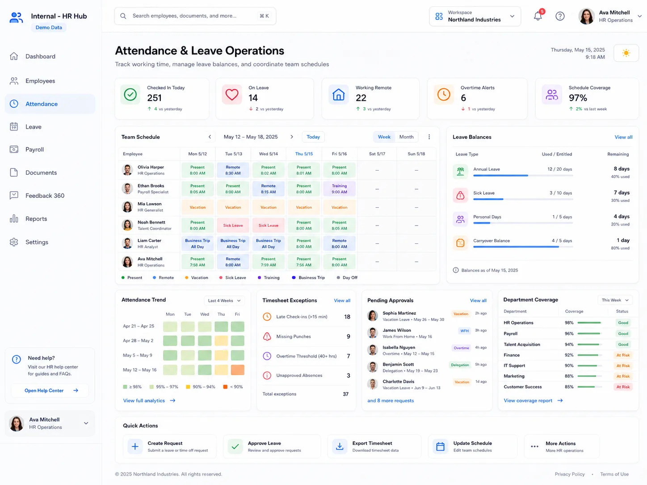Click the Terms of Use footer link
The height and width of the screenshot is (485, 647).
coord(614,474)
